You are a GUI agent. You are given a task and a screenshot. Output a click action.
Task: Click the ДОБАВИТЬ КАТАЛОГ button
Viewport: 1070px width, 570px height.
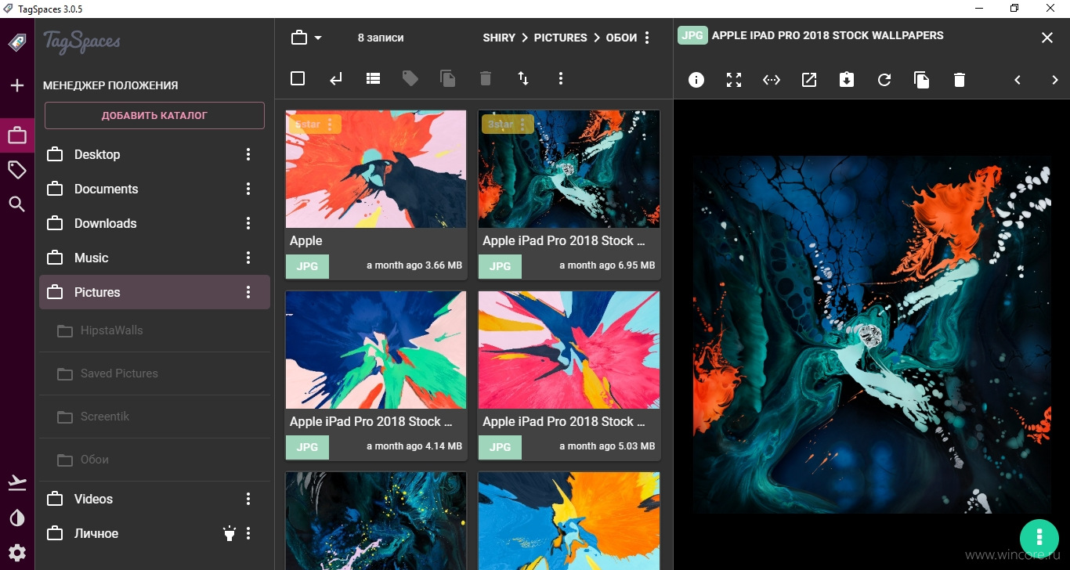pyautogui.click(x=154, y=115)
